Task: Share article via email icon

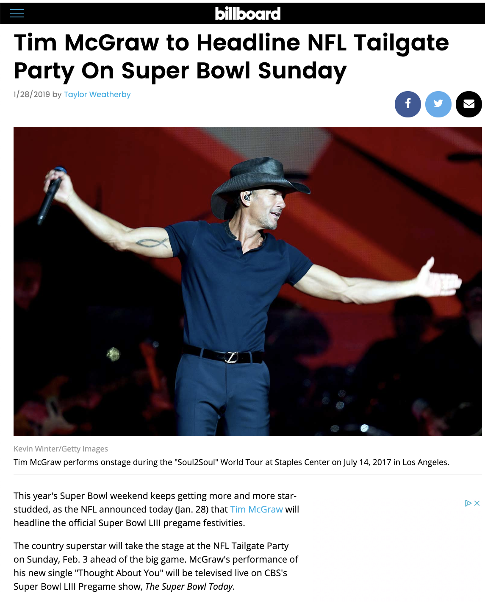Action: coord(468,104)
